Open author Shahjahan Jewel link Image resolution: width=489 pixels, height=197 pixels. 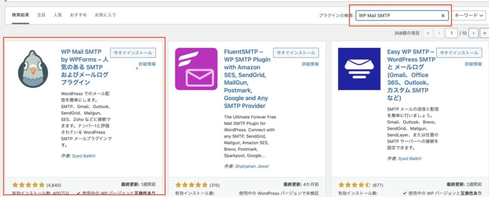coord(252,166)
